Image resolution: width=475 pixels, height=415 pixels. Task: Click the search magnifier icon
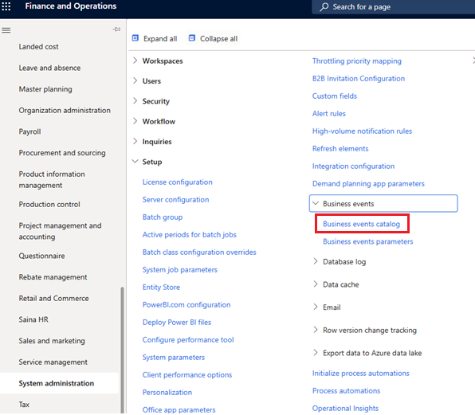click(324, 6)
